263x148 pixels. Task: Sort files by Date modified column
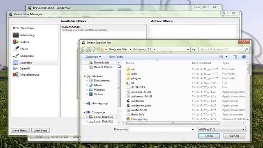tap(201, 63)
